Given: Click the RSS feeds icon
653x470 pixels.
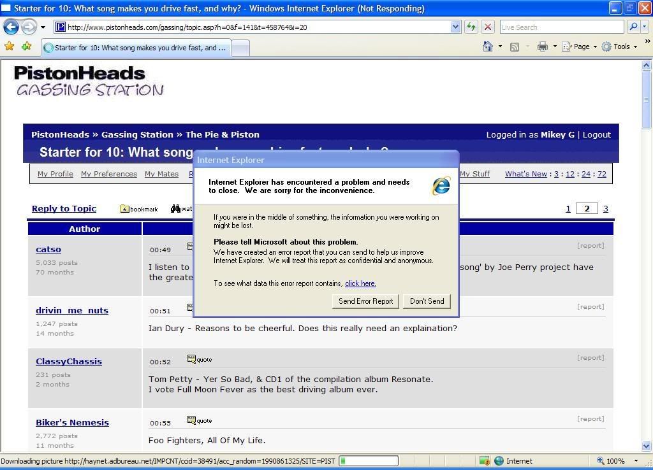Looking at the screenshot, I should pos(515,47).
